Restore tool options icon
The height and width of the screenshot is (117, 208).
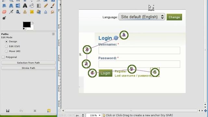[21, 110]
